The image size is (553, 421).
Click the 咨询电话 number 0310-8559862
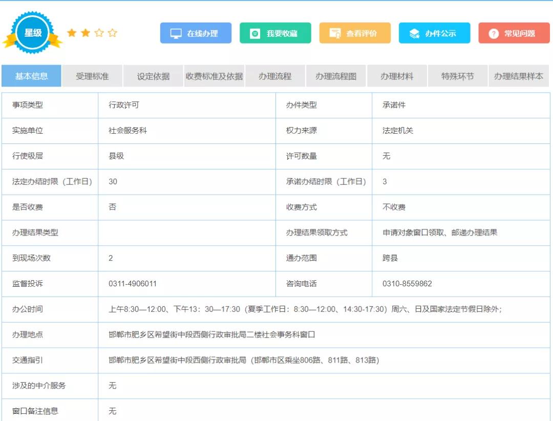407,284
